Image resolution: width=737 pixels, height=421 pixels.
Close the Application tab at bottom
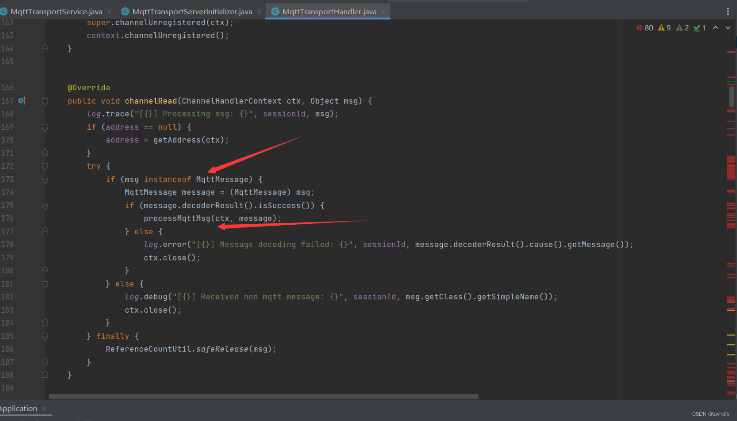44,409
